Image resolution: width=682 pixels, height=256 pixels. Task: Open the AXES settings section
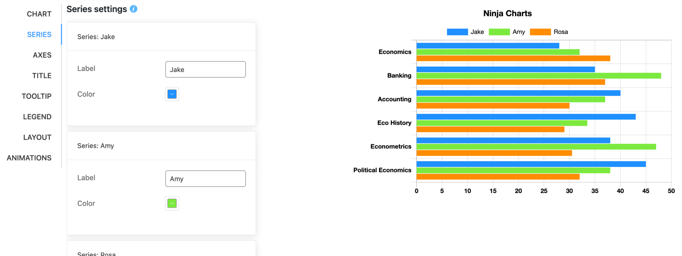(42, 55)
